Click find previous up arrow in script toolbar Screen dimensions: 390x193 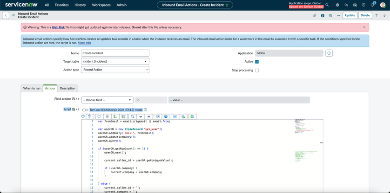pyautogui.click(x=149, y=116)
